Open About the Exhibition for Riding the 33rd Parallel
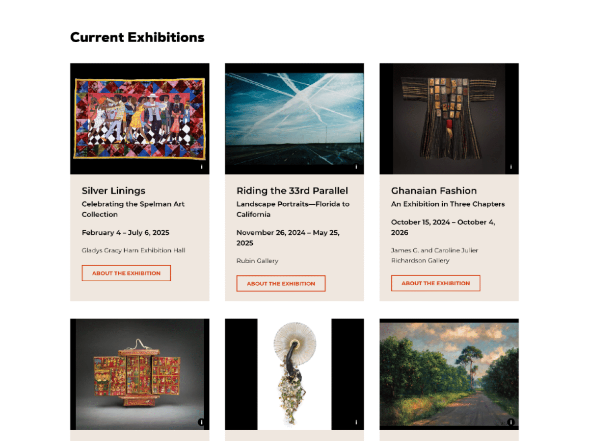Image resolution: width=589 pixels, height=441 pixels. [x=281, y=283]
